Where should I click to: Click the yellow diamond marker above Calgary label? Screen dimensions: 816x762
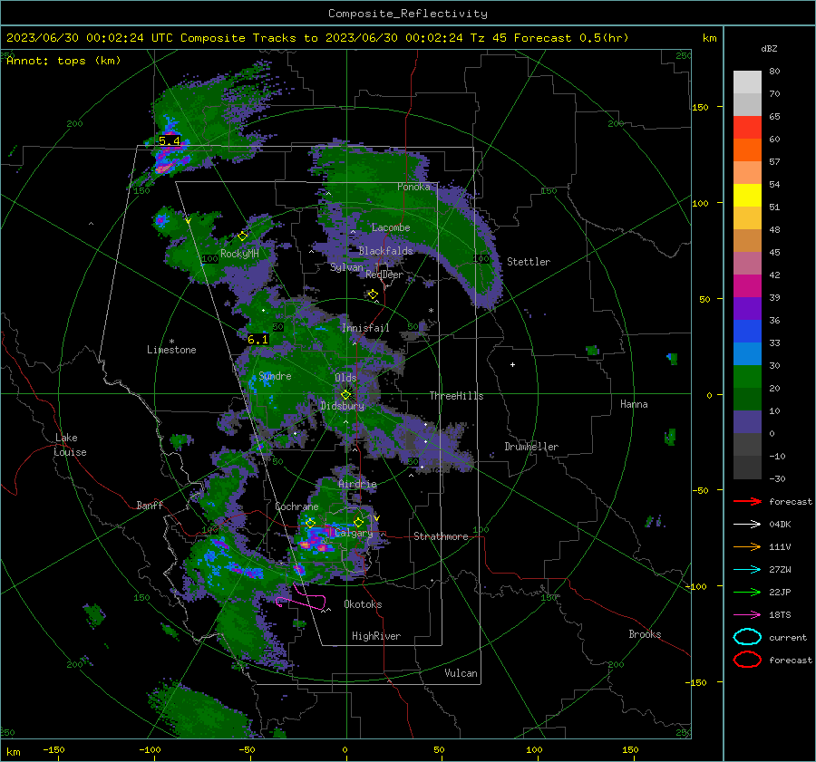coord(358,522)
